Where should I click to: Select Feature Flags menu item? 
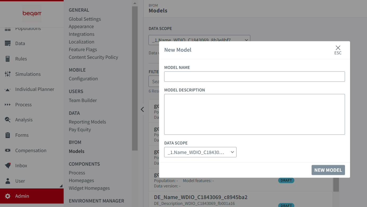point(83,50)
